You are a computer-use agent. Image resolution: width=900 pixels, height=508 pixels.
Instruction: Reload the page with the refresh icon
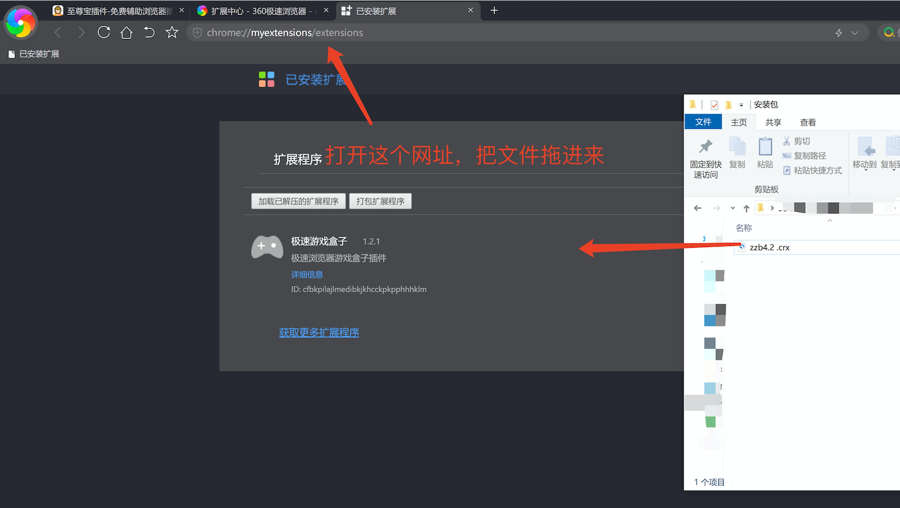tap(104, 32)
